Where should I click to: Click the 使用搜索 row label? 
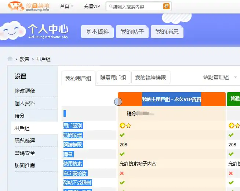[73, 164]
